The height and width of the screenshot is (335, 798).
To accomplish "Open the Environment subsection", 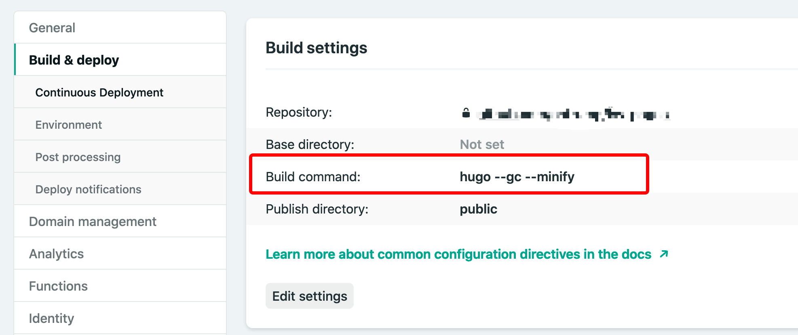I will (69, 125).
